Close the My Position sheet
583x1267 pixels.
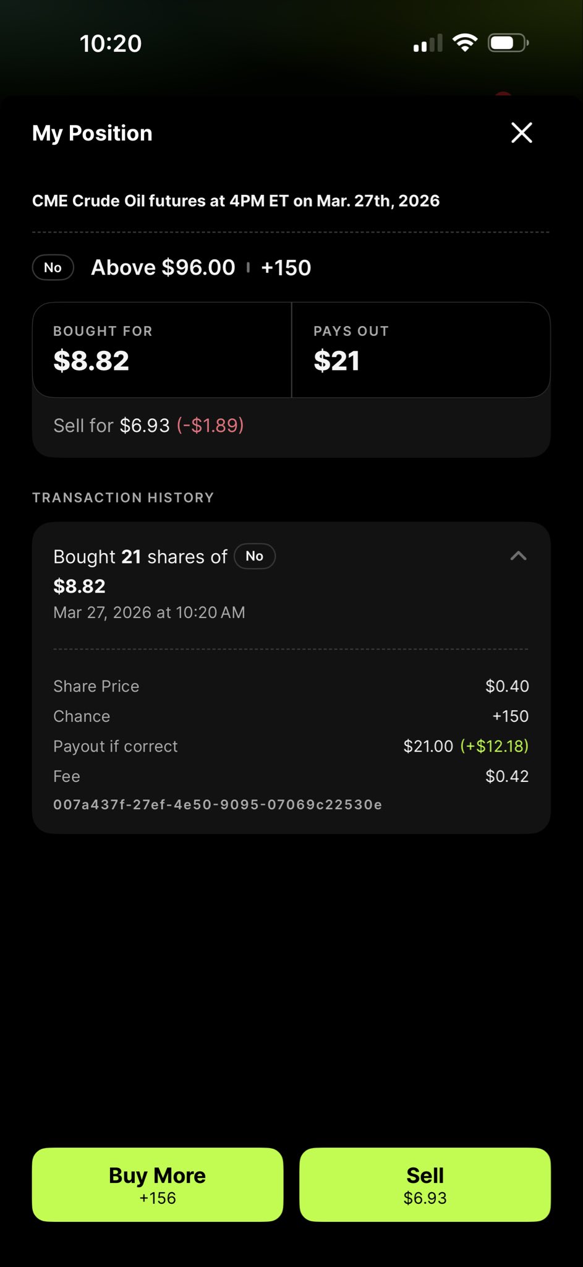click(521, 132)
